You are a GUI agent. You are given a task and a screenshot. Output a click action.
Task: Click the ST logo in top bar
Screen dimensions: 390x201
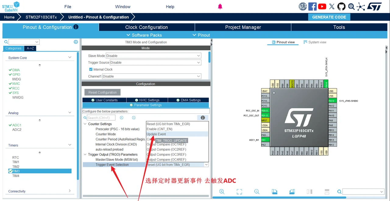click(374, 6)
